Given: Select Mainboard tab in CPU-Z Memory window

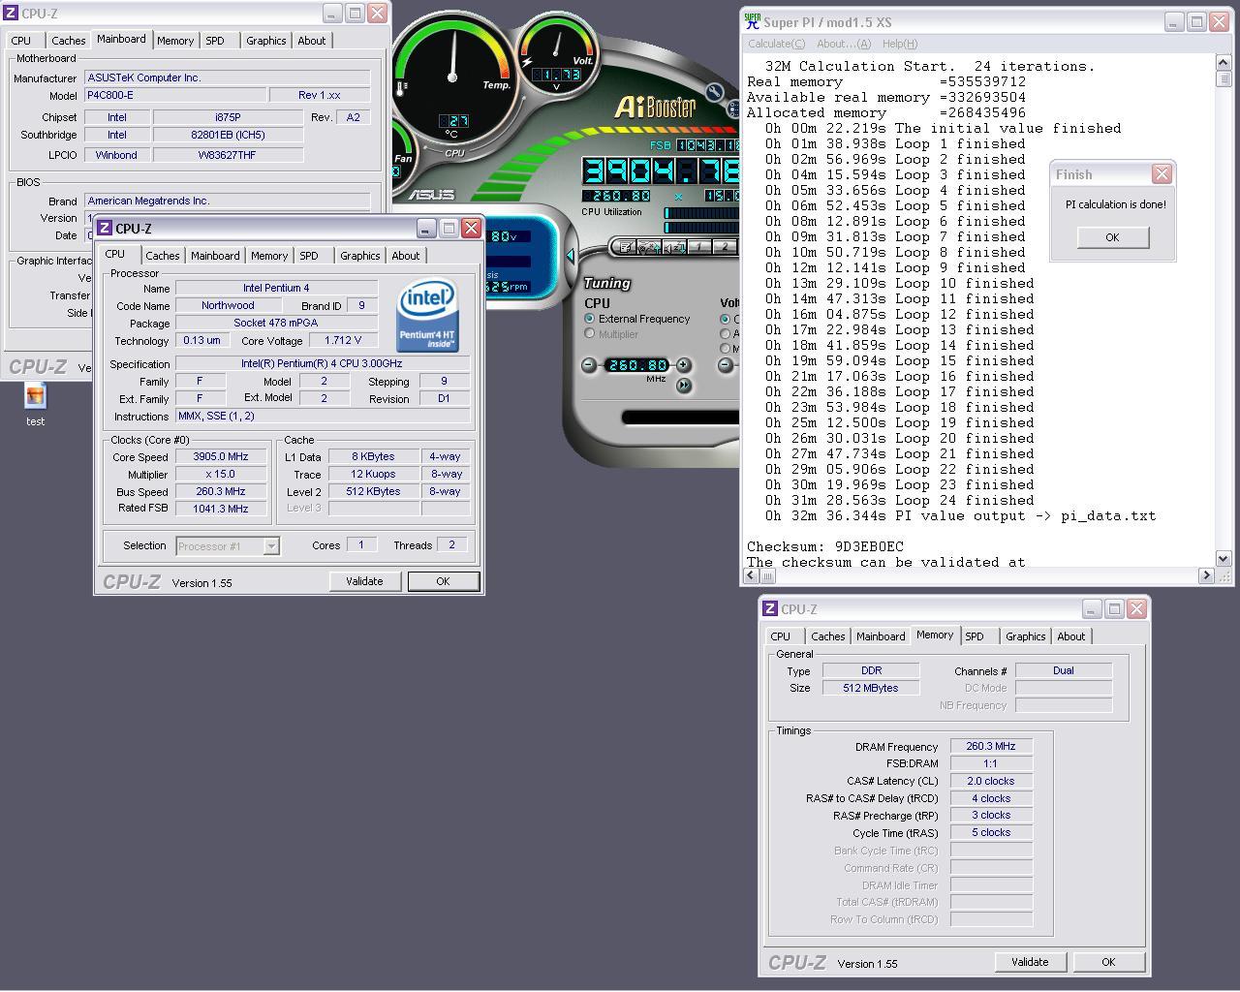Looking at the screenshot, I should (881, 636).
